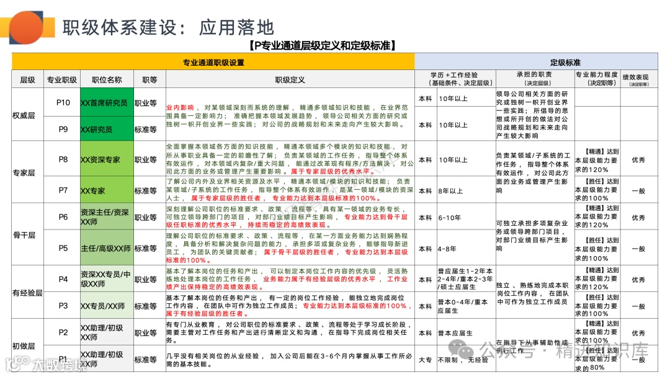Viewport: 670px width, 377px height.
Task: Select the 骨干层 level cell
Action: coord(28,234)
